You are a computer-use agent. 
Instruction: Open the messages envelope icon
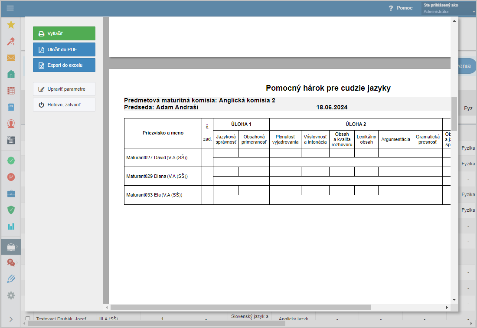[11, 58]
